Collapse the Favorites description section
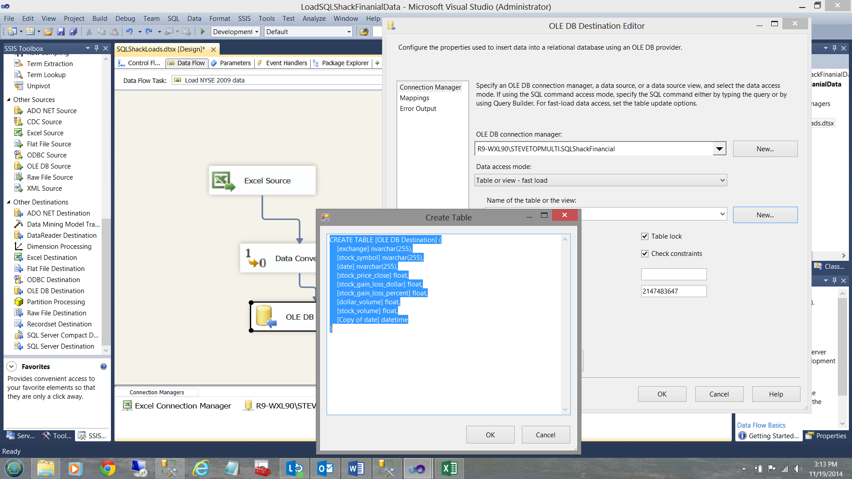 12,367
